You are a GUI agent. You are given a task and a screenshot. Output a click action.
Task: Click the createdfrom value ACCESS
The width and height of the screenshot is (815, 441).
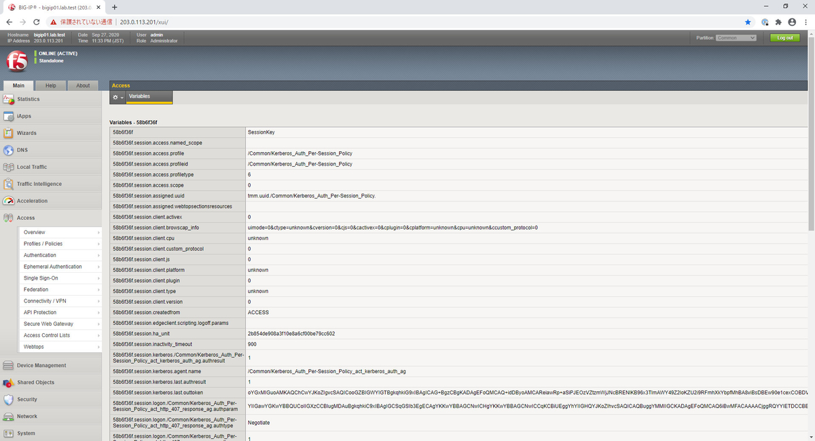point(258,312)
